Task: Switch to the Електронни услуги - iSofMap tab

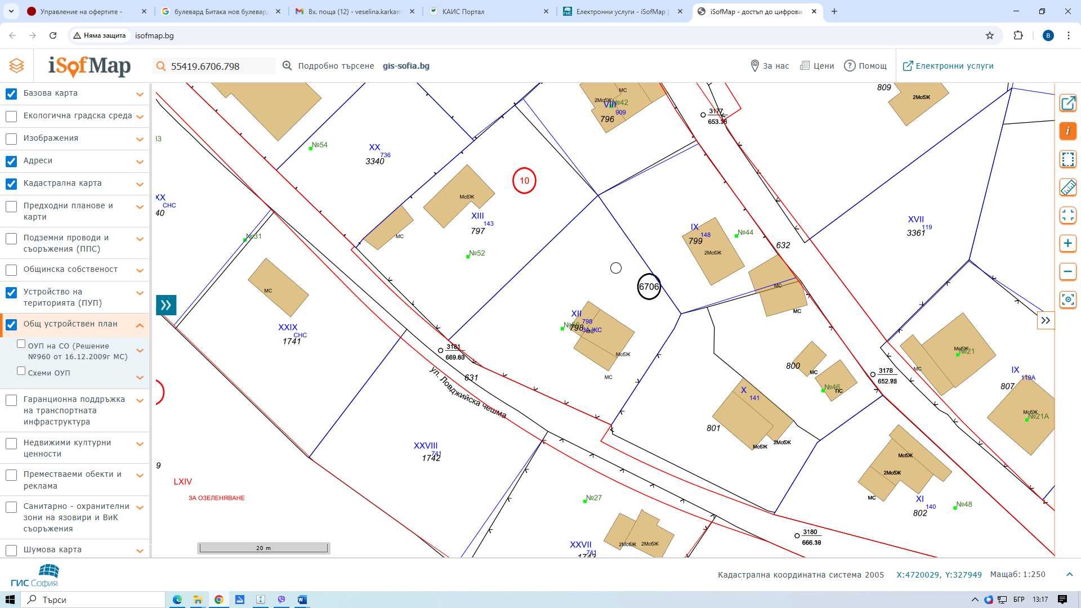Action: (622, 11)
